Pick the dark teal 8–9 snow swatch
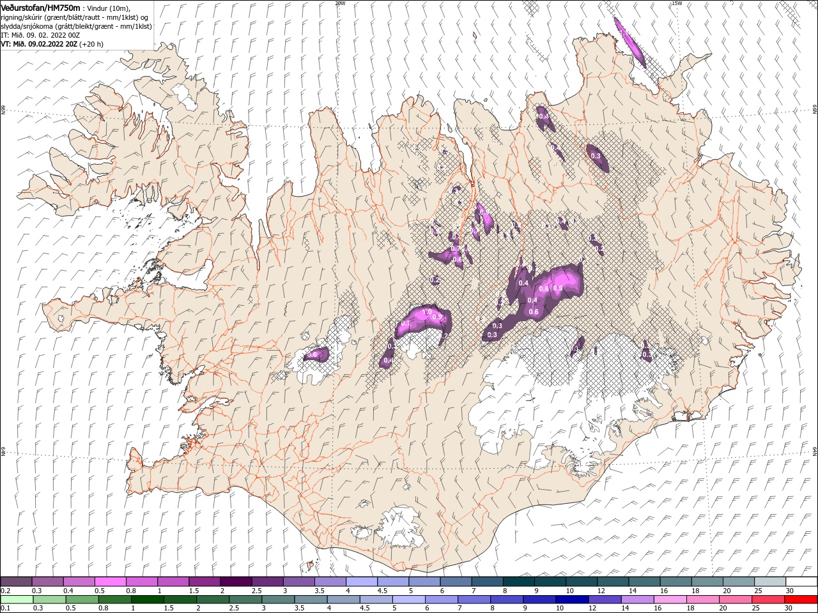The image size is (818, 613). 518,582
